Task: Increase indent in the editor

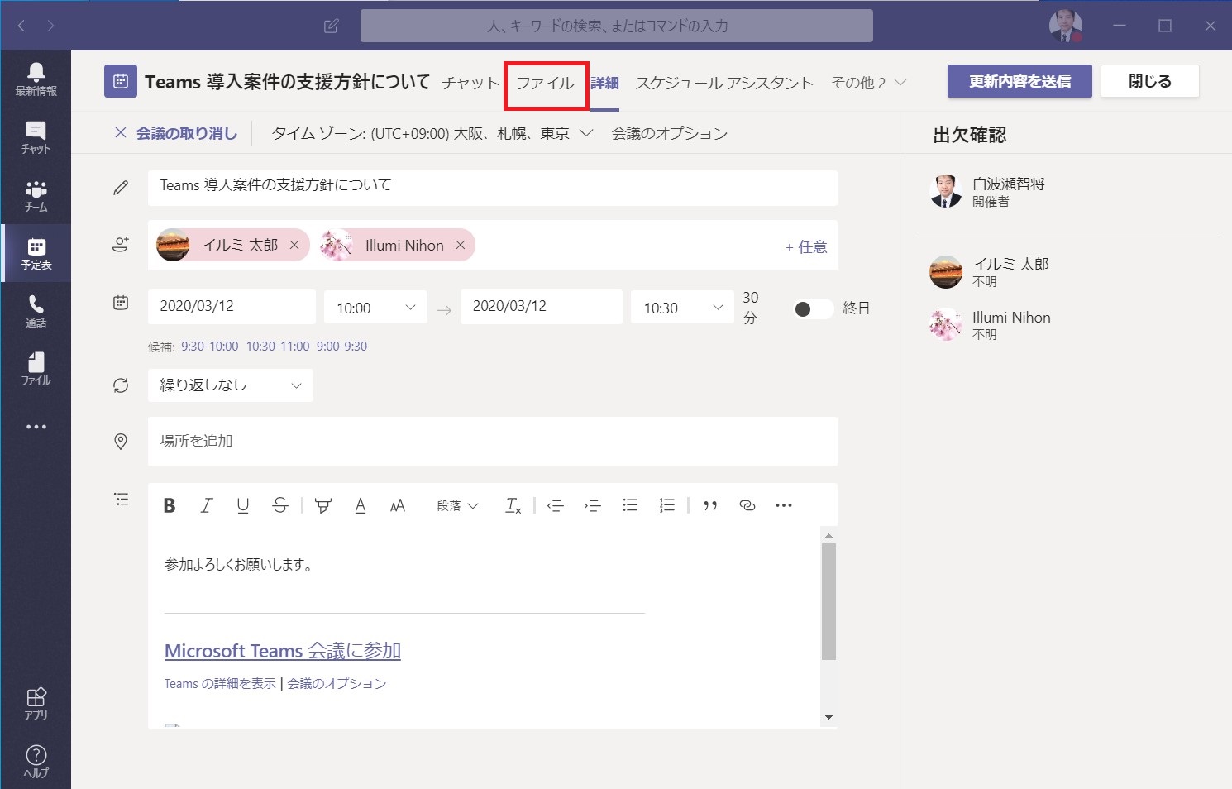Action: coord(592,505)
